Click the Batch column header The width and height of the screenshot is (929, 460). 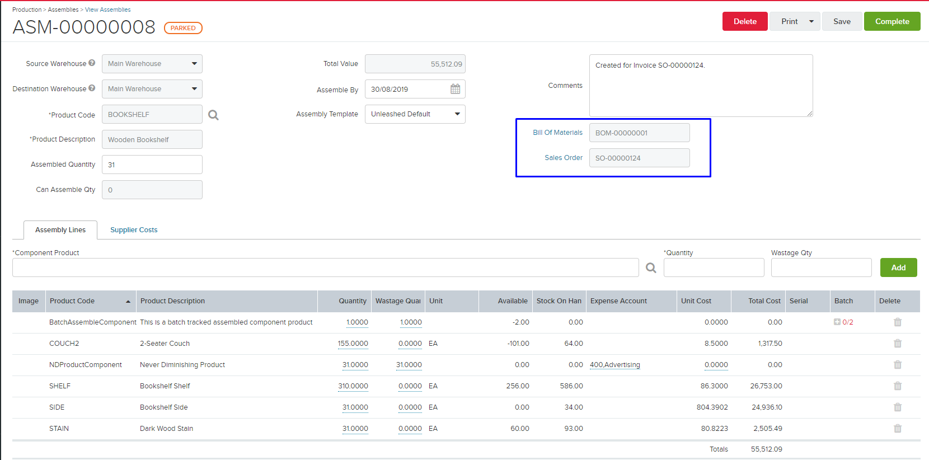(852, 301)
